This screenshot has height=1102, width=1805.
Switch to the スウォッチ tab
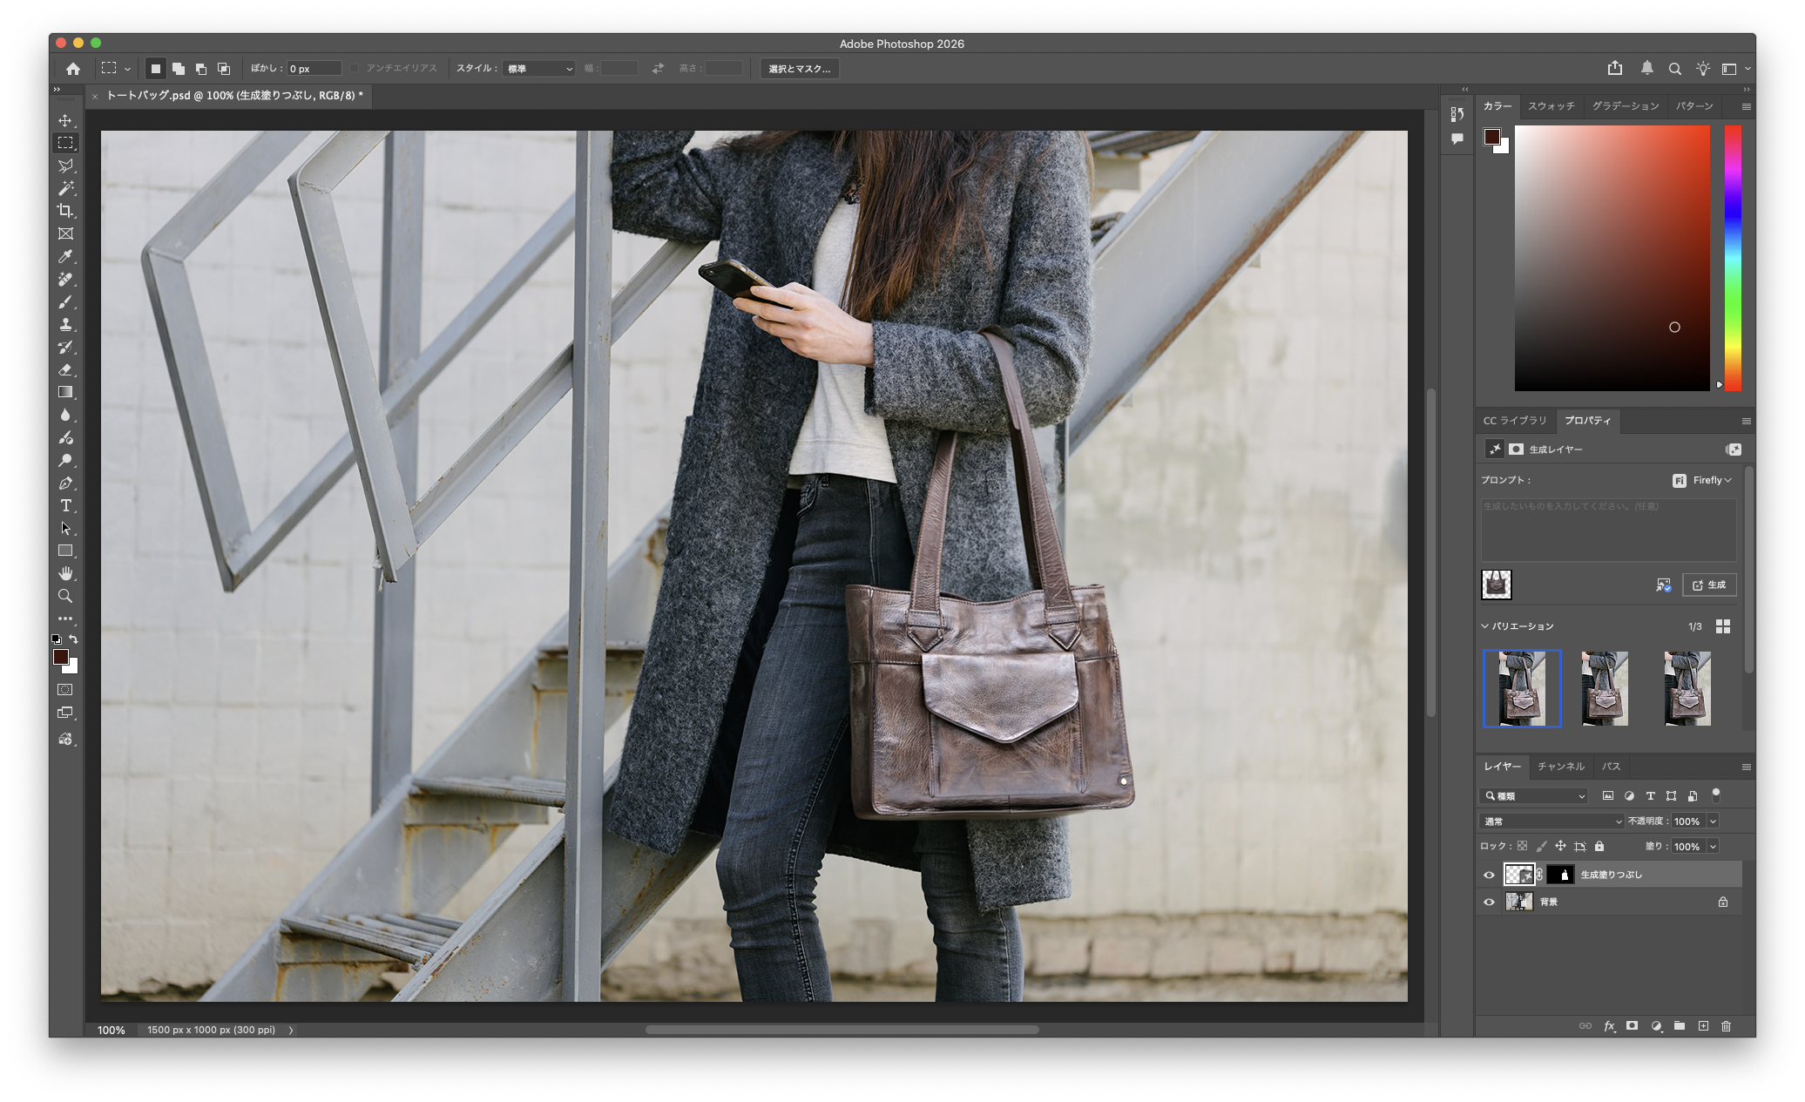coord(1551,106)
